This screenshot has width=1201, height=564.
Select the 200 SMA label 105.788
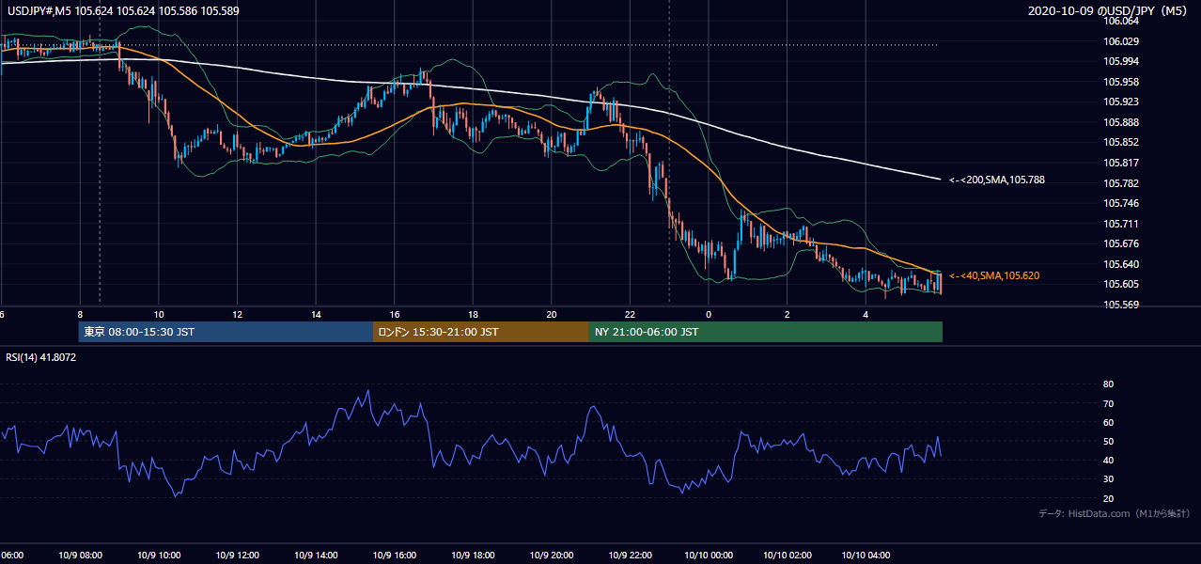click(x=996, y=180)
